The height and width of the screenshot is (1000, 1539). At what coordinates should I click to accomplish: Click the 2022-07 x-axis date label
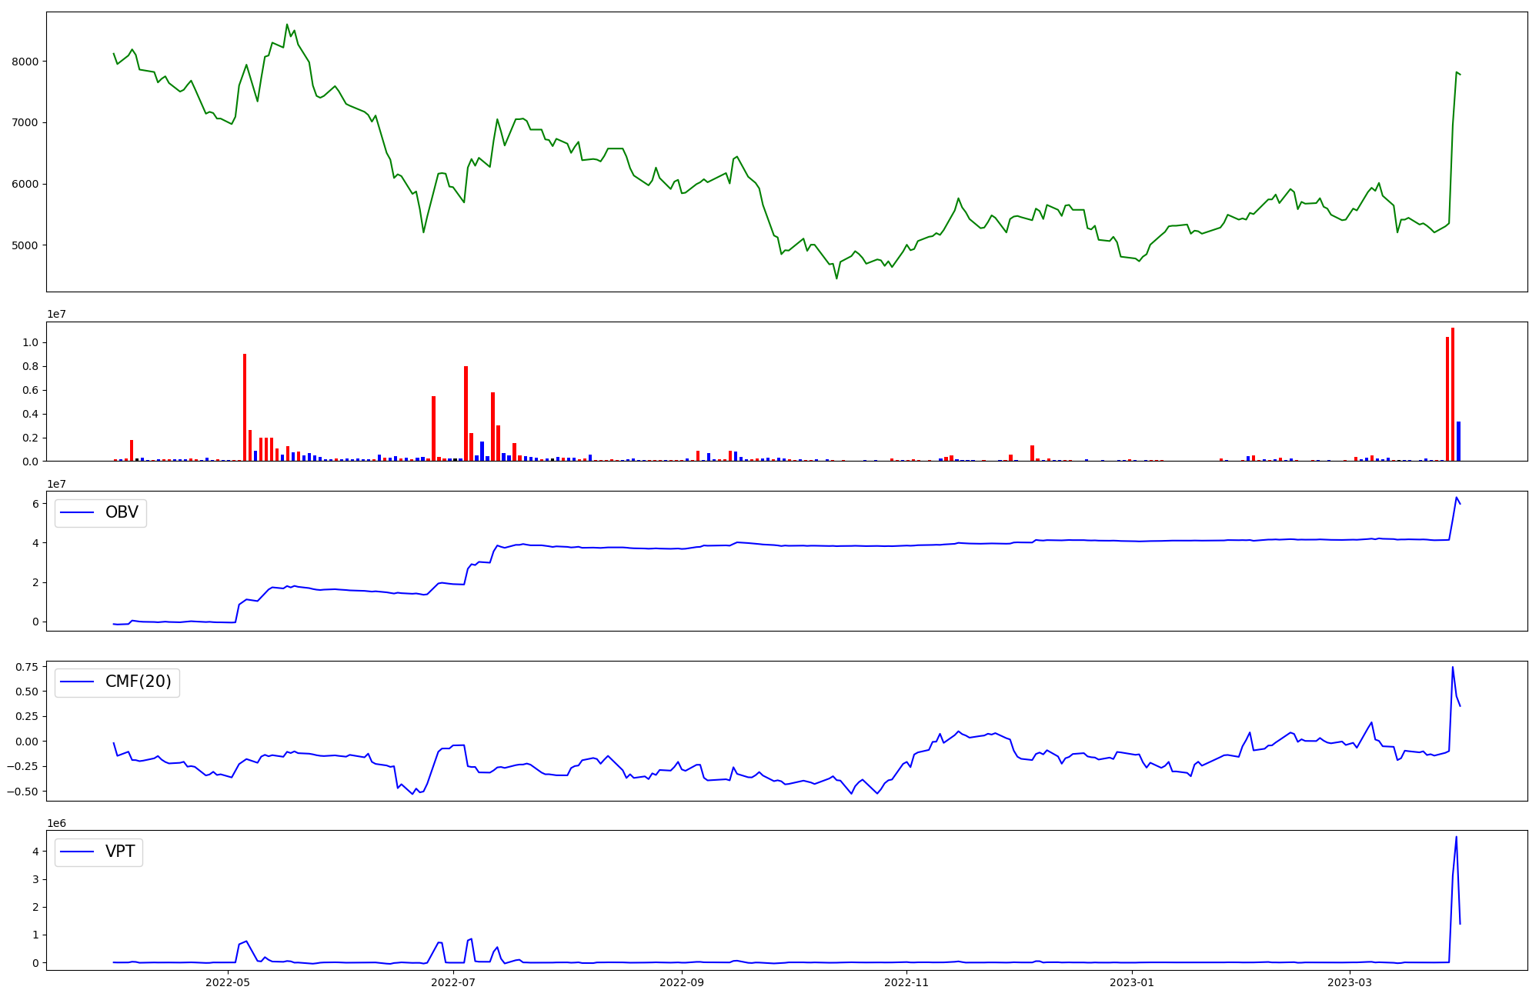[x=453, y=982]
